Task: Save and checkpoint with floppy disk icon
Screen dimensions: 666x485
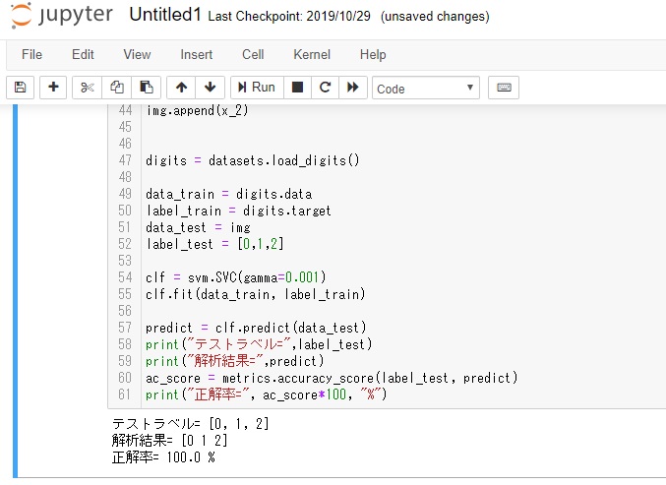Action: pos(20,88)
